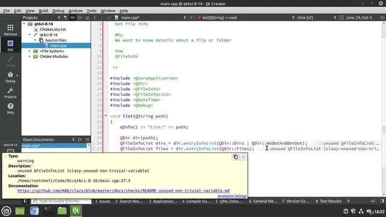The image size is (386, 217).
Task: Collapse the Source Files folder
Action: [35, 40]
